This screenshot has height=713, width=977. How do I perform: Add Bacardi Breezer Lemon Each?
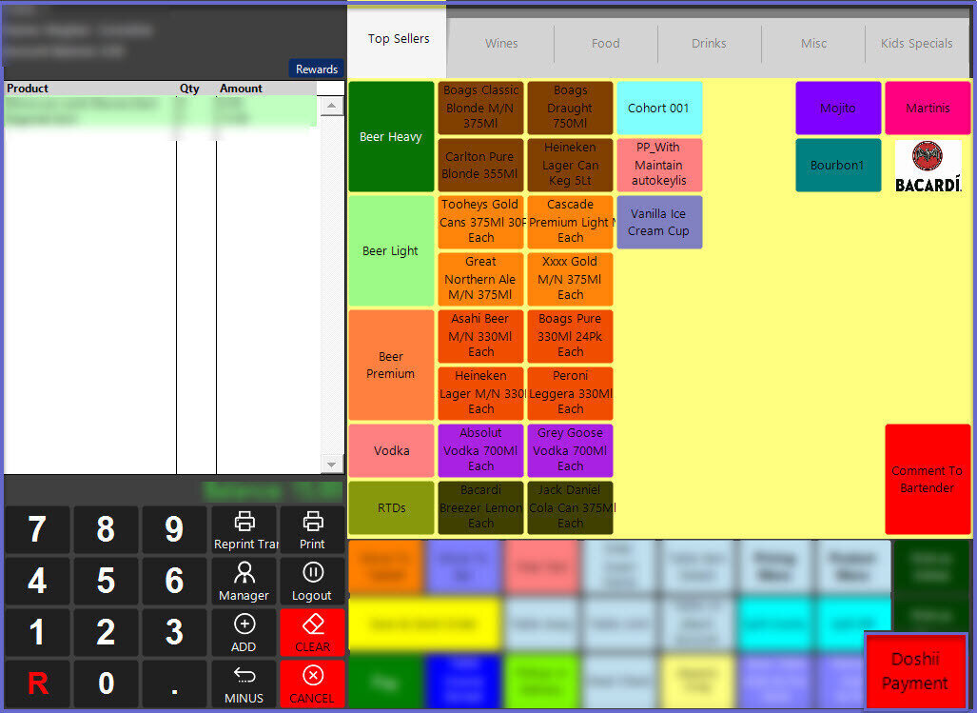coord(480,508)
